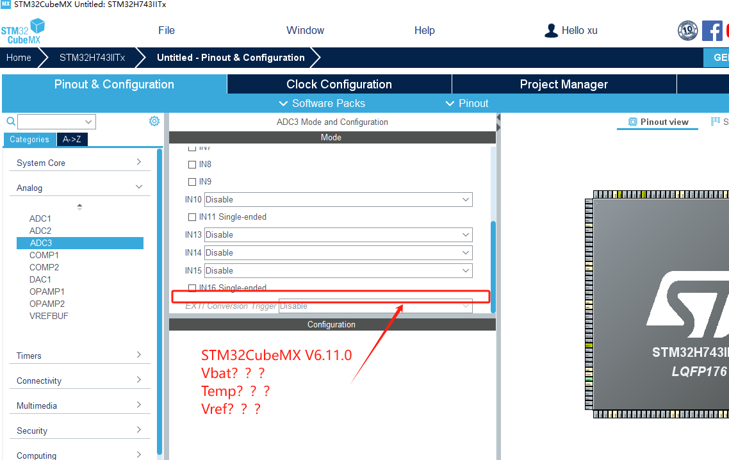729x460 pixels.
Task: Select the Pinout view icon
Action: pos(632,122)
